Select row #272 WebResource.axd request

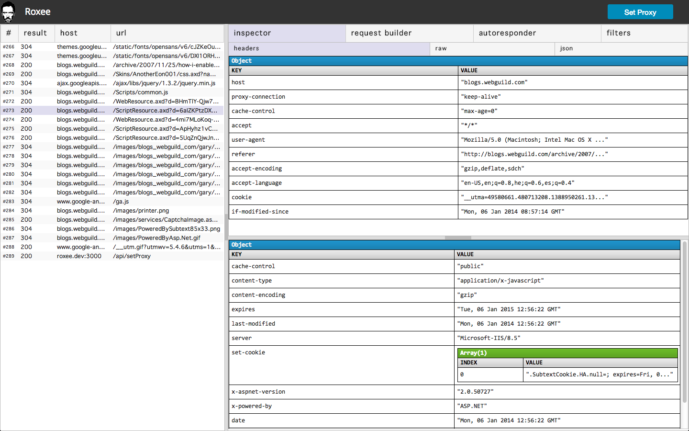click(x=112, y=102)
